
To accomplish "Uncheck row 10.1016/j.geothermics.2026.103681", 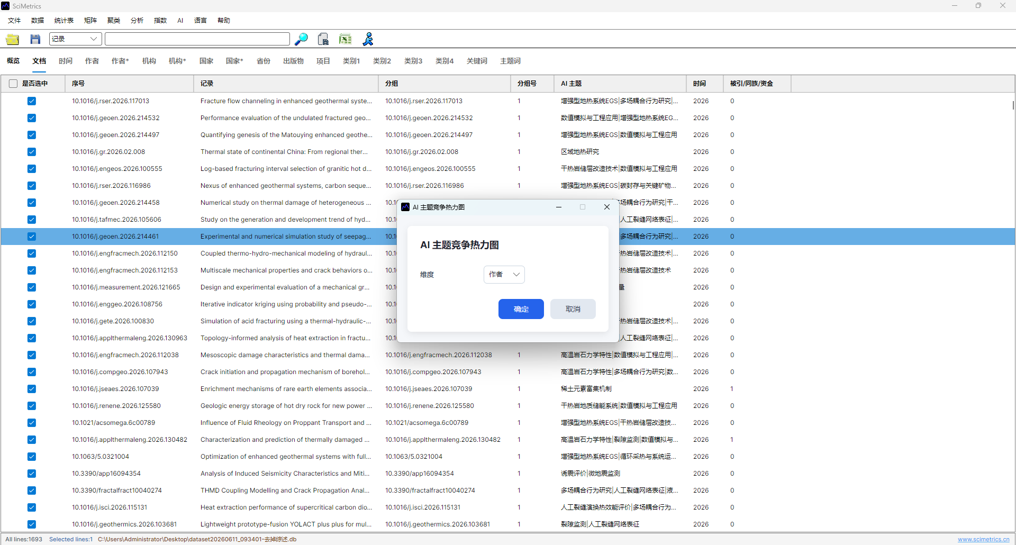I will click(32, 524).
